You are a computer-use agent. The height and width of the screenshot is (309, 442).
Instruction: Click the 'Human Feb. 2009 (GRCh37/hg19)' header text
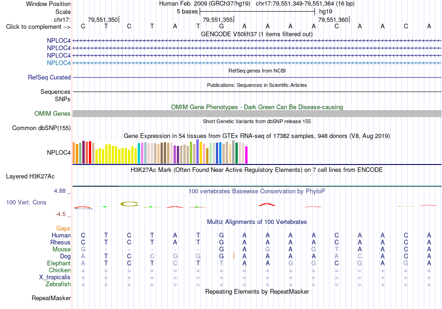point(205,4)
